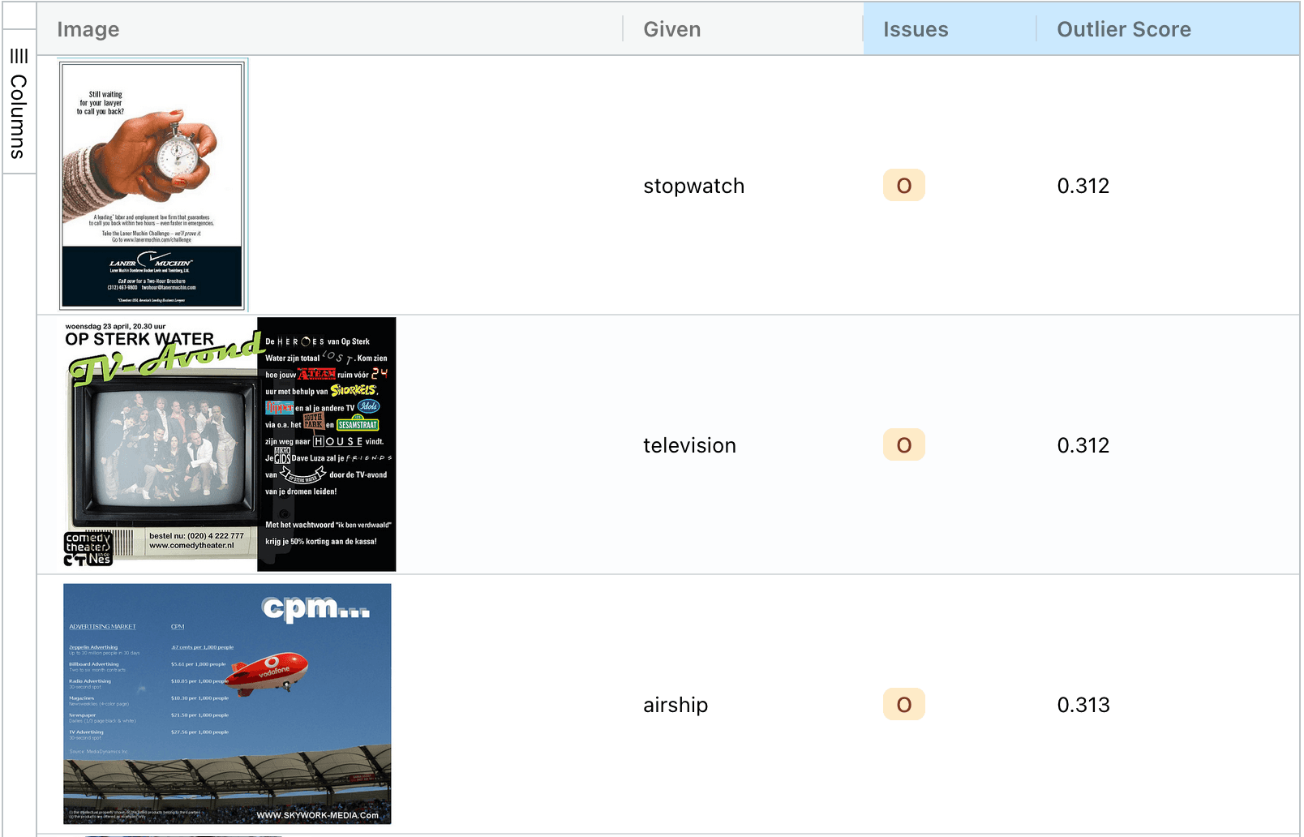The image size is (1304, 837).
Task: Select the television row's 0.312 score
Action: 1083,445
